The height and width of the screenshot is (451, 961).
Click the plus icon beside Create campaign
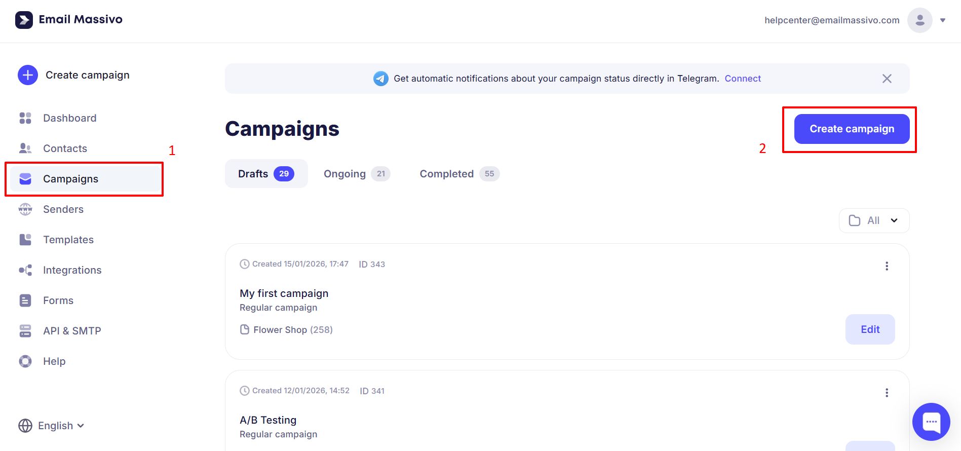(28, 75)
